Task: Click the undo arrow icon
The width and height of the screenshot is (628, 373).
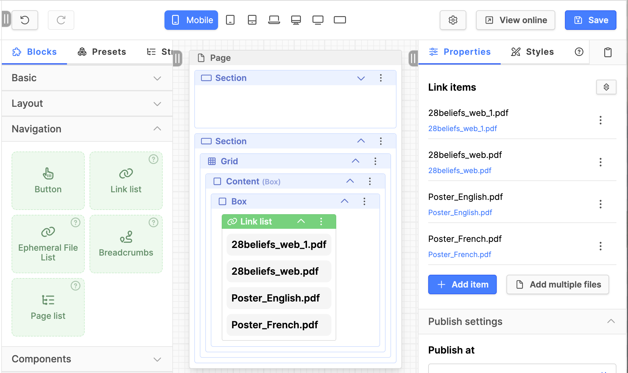Action: tap(25, 20)
